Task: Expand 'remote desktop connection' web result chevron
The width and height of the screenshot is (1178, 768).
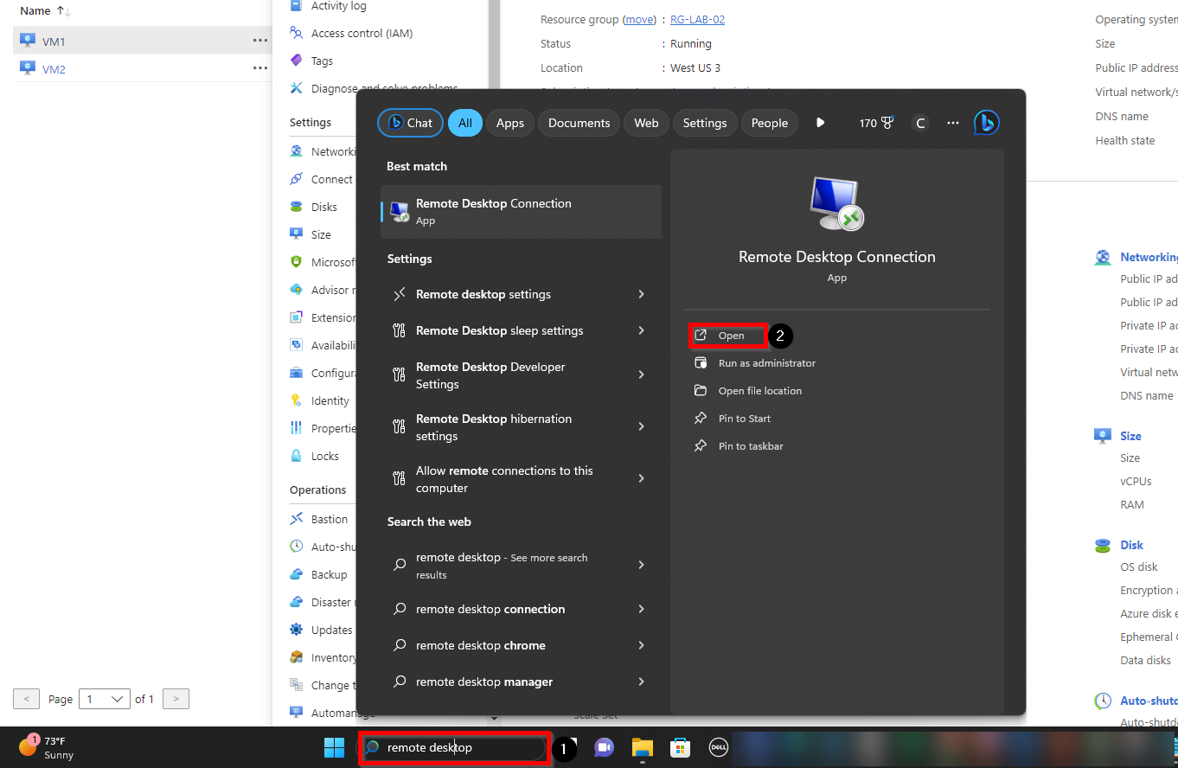Action: click(x=641, y=609)
